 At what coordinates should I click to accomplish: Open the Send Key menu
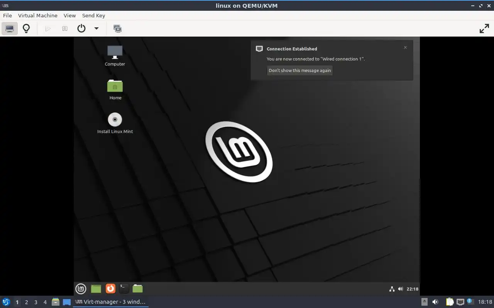click(x=93, y=15)
